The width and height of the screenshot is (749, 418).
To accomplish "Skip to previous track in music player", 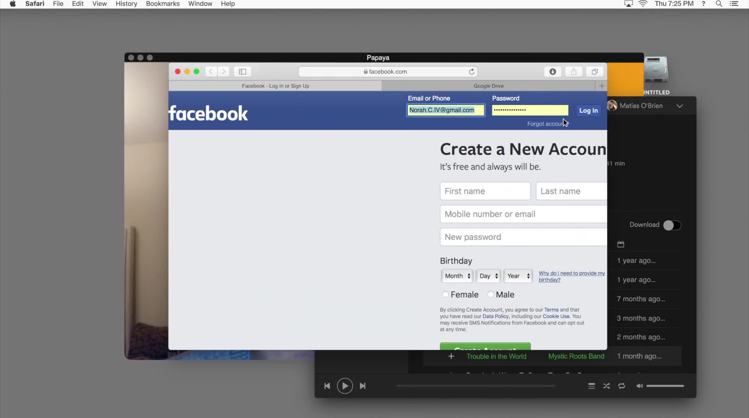I will pyautogui.click(x=327, y=386).
